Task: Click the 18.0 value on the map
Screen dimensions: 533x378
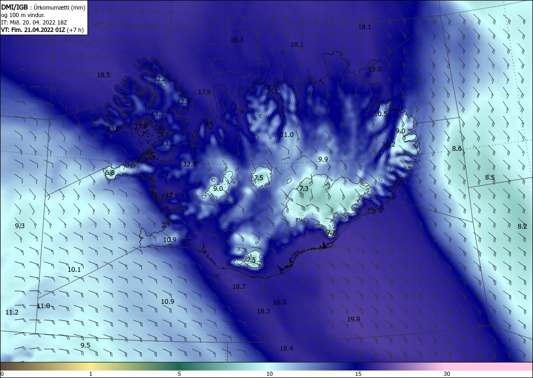Action: click(375, 69)
